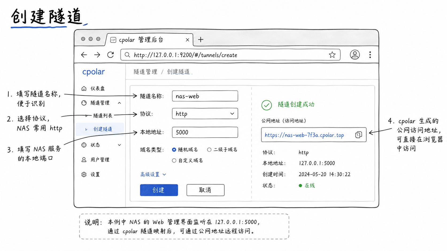The height and width of the screenshot is (251, 447).
Task: Close the cpolar 管理后台 tab
Action: point(187,40)
